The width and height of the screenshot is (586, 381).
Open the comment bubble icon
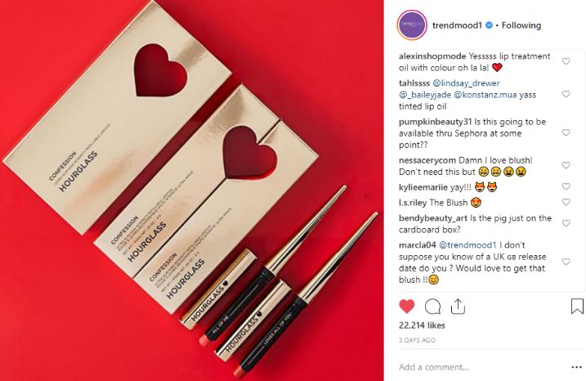point(432,307)
